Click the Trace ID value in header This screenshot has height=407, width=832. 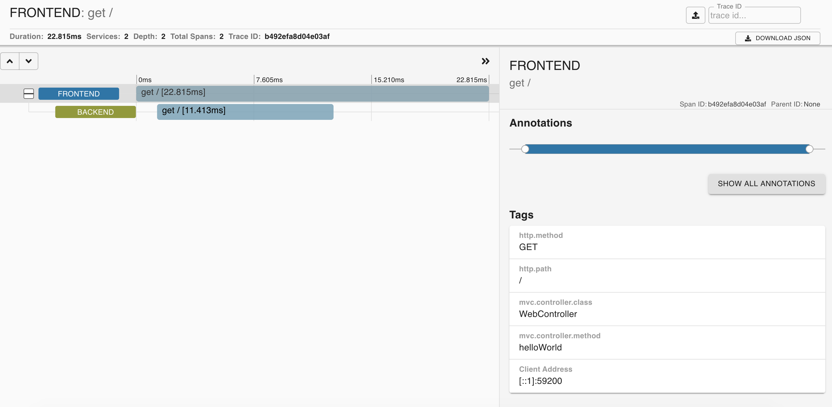[x=296, y=37]
